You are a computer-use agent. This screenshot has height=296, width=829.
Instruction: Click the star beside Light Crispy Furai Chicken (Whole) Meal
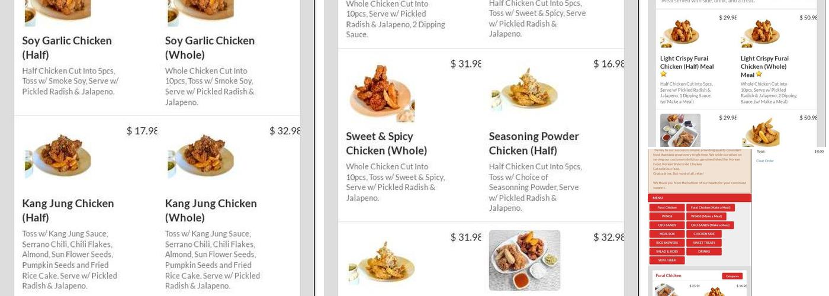[759, 75]
